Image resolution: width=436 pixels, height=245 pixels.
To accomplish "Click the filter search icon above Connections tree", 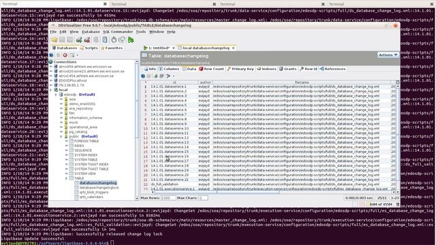I will coord(72,55).
